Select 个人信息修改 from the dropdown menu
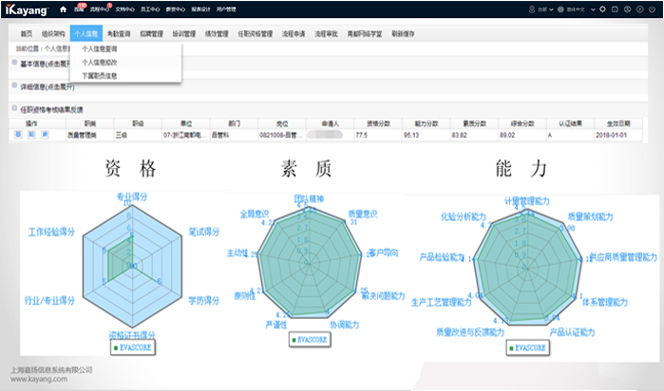The height and width of the screenshot is (391, 664). (101, 62)
